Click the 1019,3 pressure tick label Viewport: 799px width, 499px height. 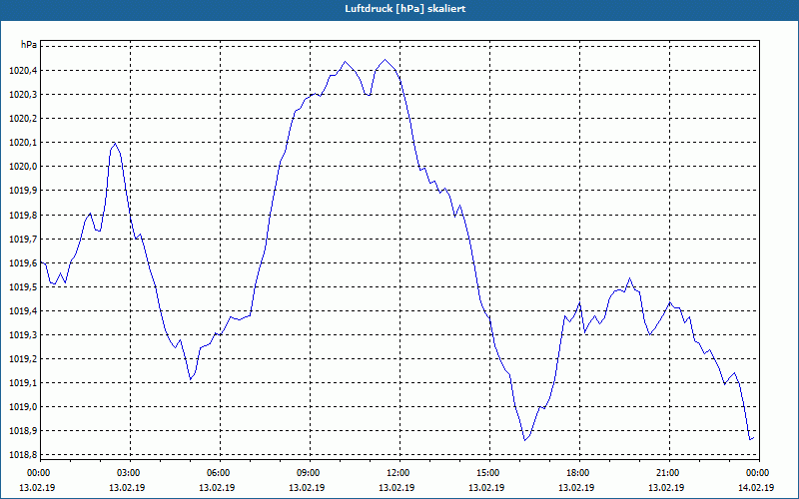[x=23, y=334]
